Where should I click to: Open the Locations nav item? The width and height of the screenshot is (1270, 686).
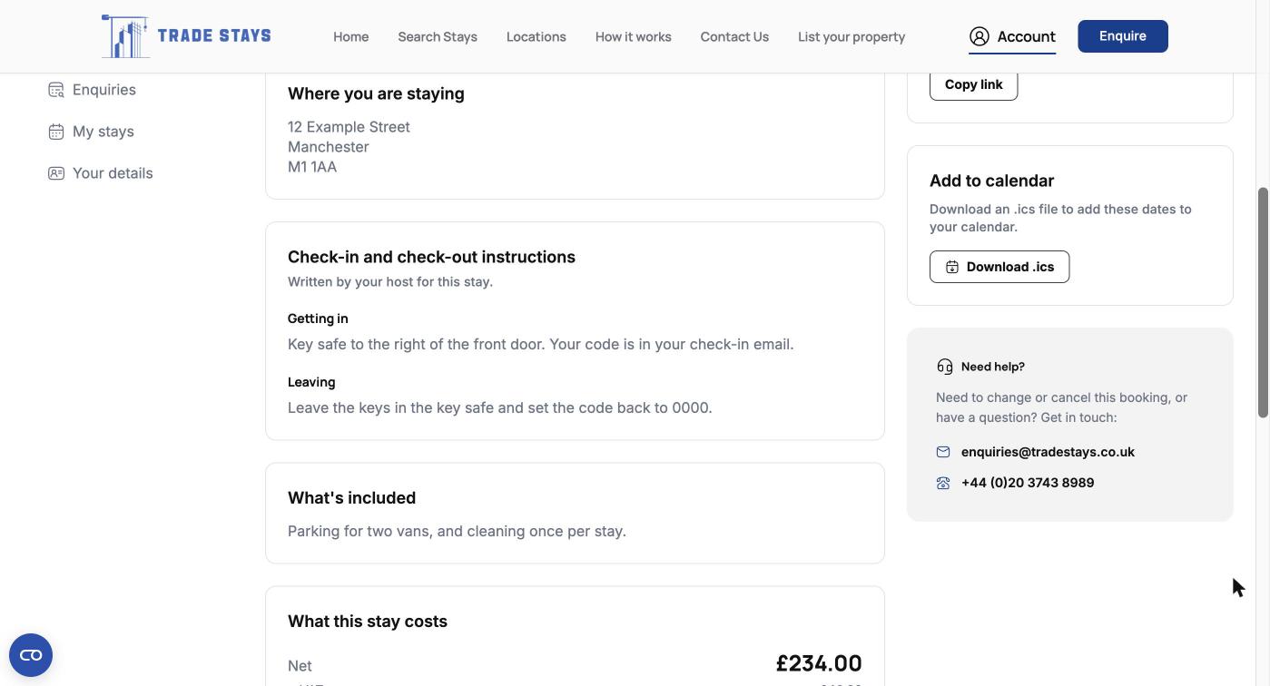[536, 36]
